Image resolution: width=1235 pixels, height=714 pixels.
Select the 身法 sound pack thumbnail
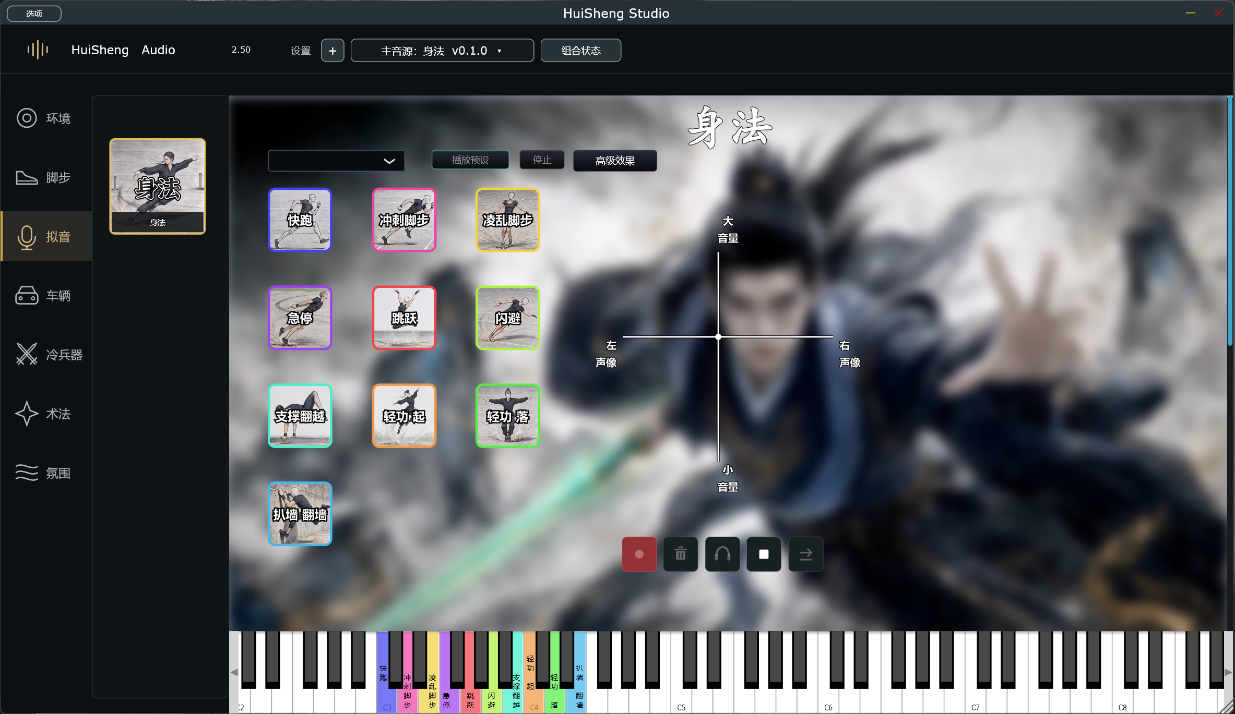(x=157, y=186)
